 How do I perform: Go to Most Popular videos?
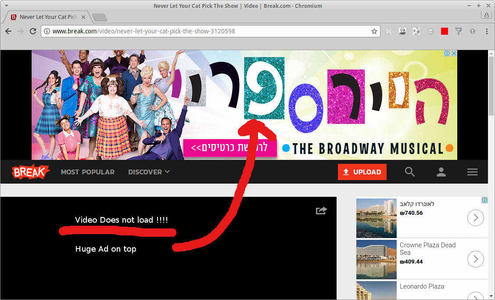coord(88,172)
